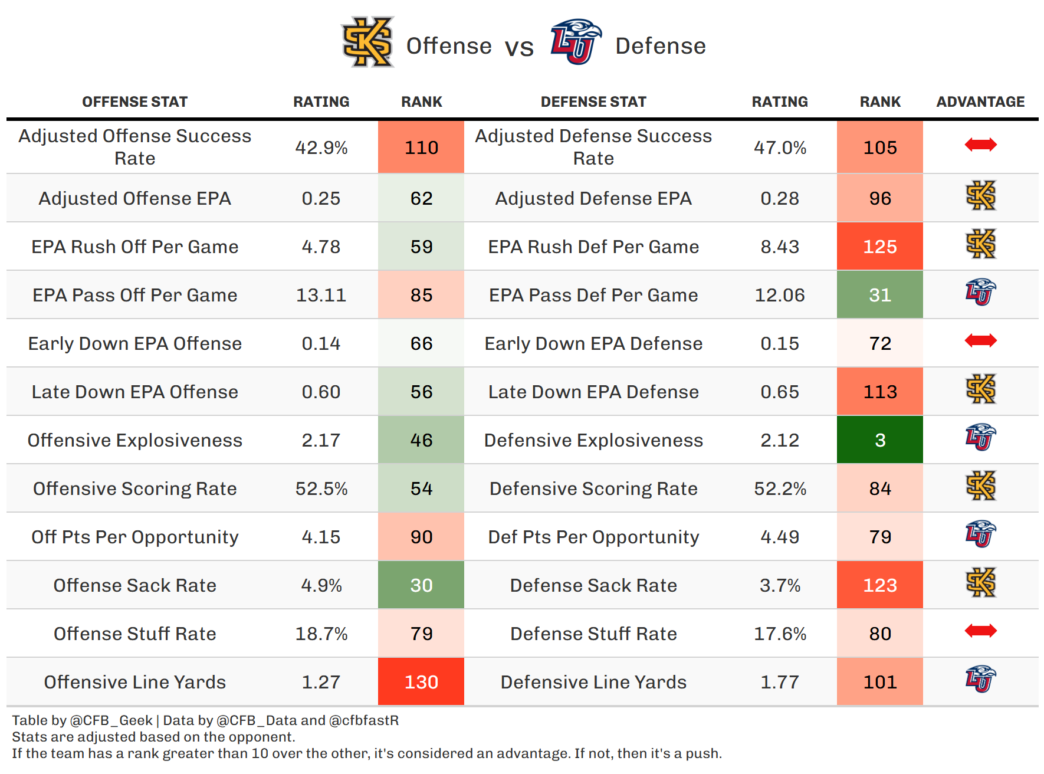
Task: Select the red push arrow for Success Rate
Action: tap(980, 145)
